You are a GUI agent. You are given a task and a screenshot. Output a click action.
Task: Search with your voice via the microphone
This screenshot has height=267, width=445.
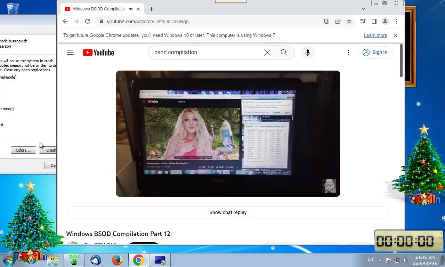pyautogui.click(x=307, y=52)
